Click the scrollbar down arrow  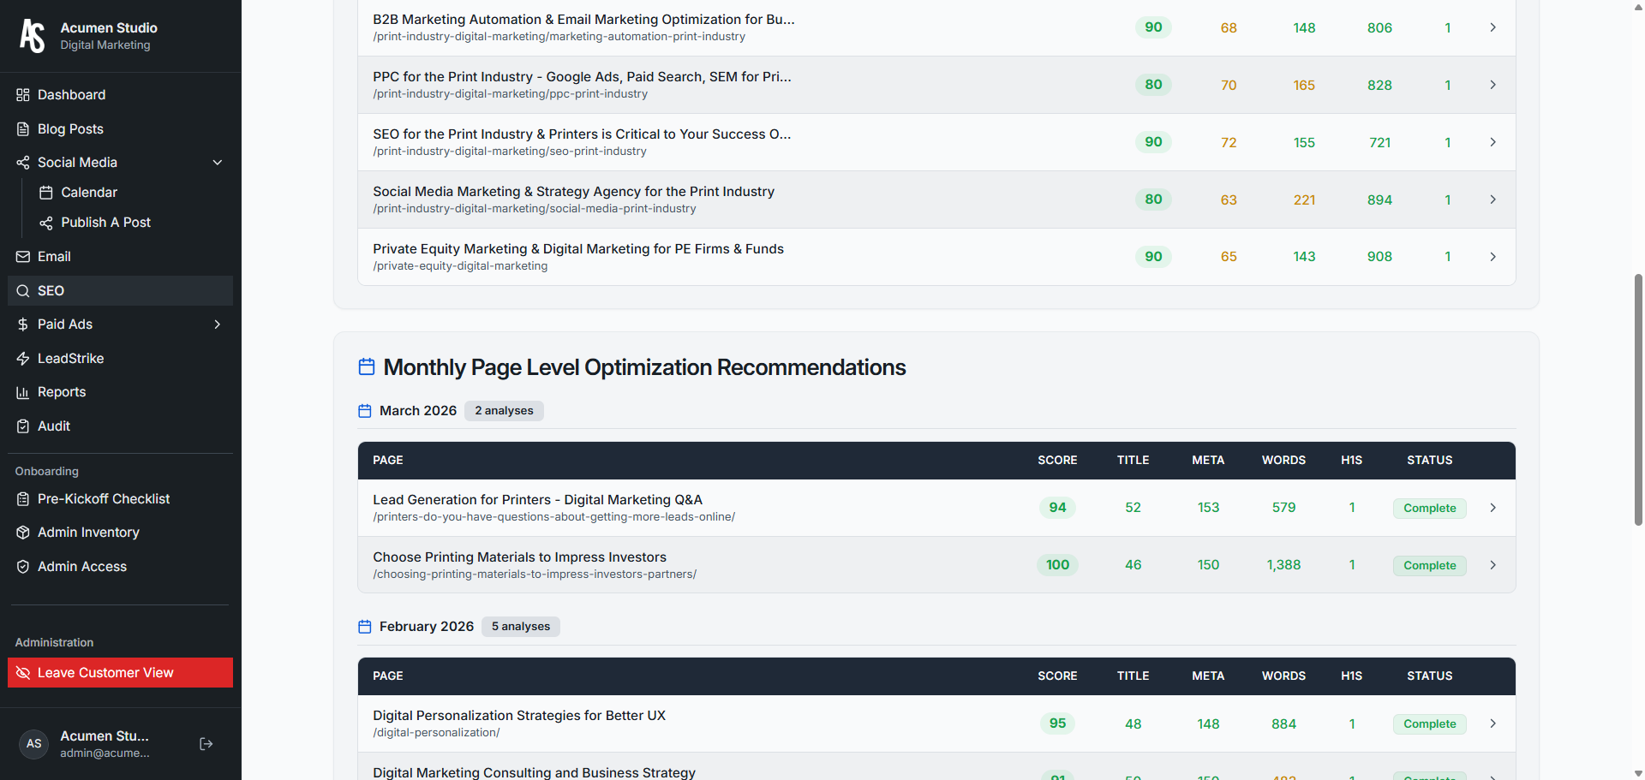coord(1638,773)
